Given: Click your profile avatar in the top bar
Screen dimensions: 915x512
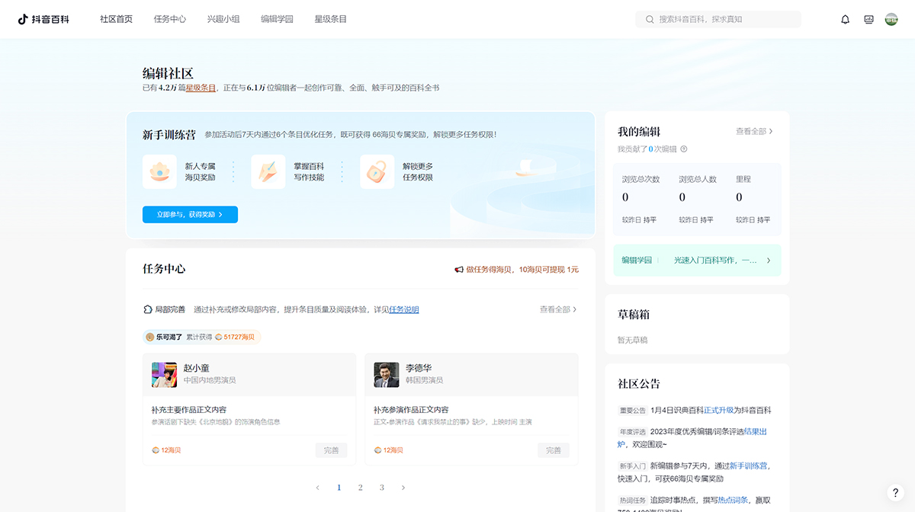Looking at the screenshot, I should pos(891,19).
